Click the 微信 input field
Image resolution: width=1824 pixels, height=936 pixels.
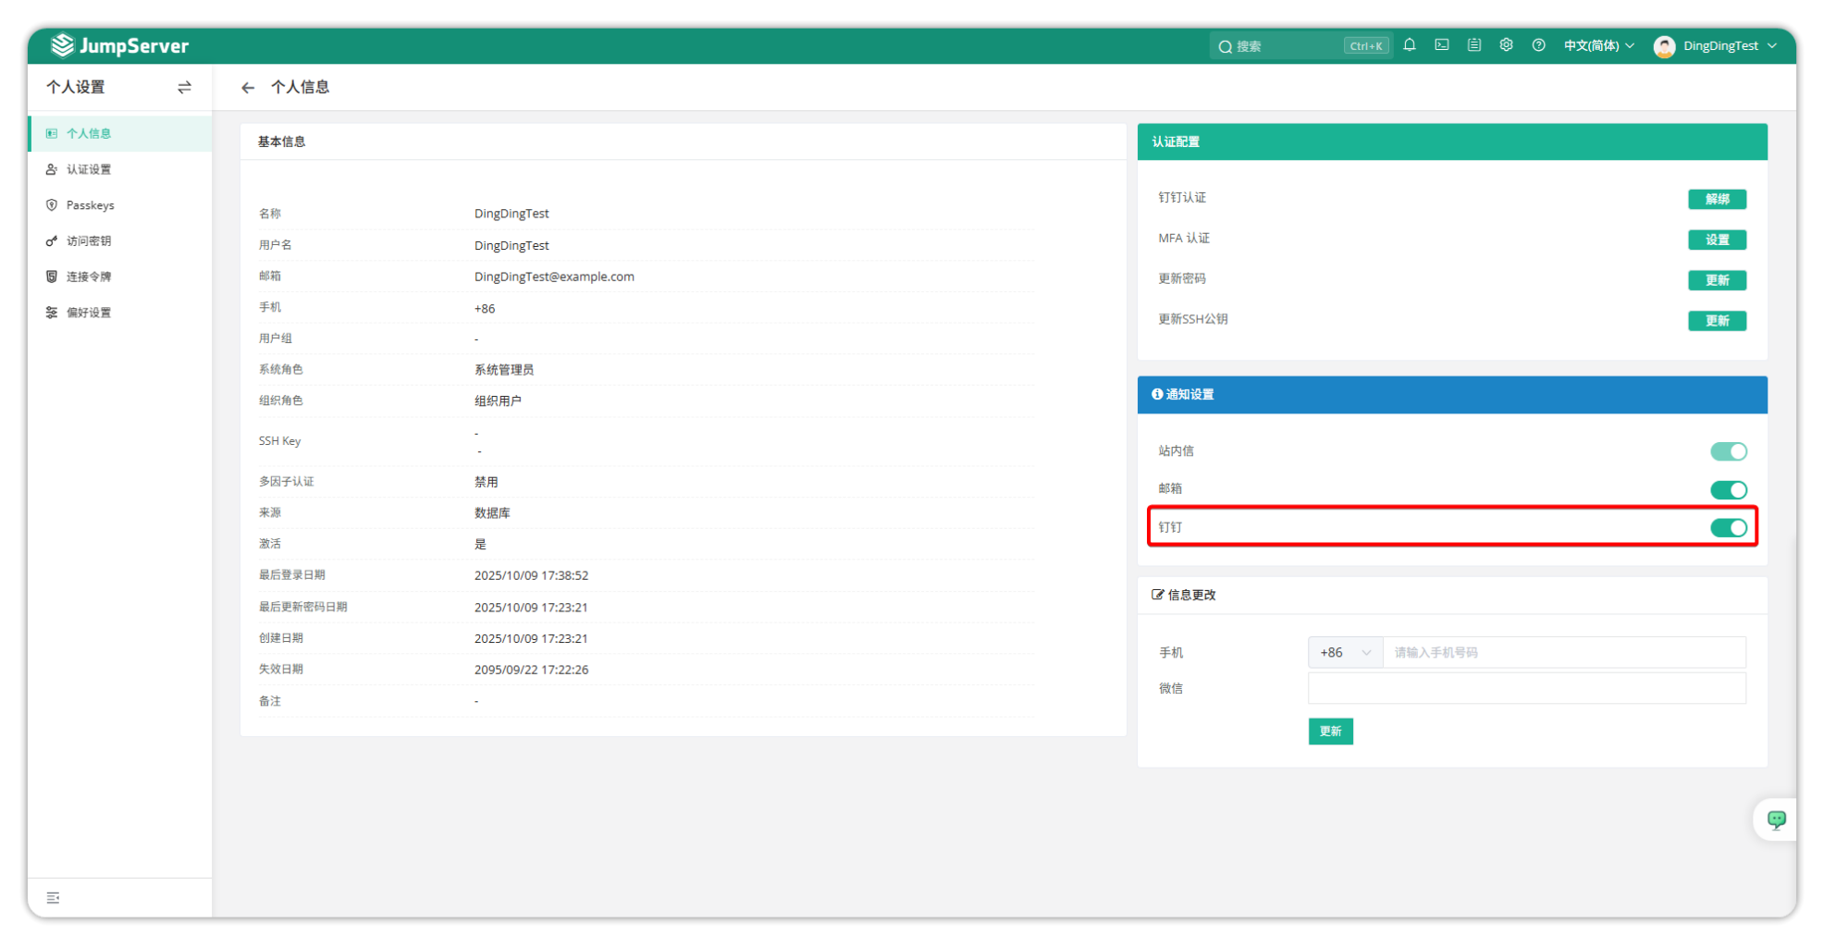[x=1526, y=689]
